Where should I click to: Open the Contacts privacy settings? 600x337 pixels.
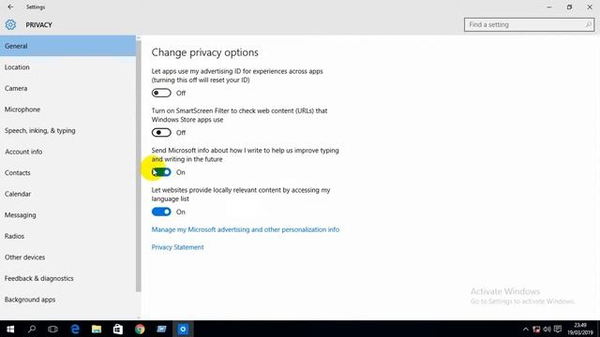coord(67,172)
